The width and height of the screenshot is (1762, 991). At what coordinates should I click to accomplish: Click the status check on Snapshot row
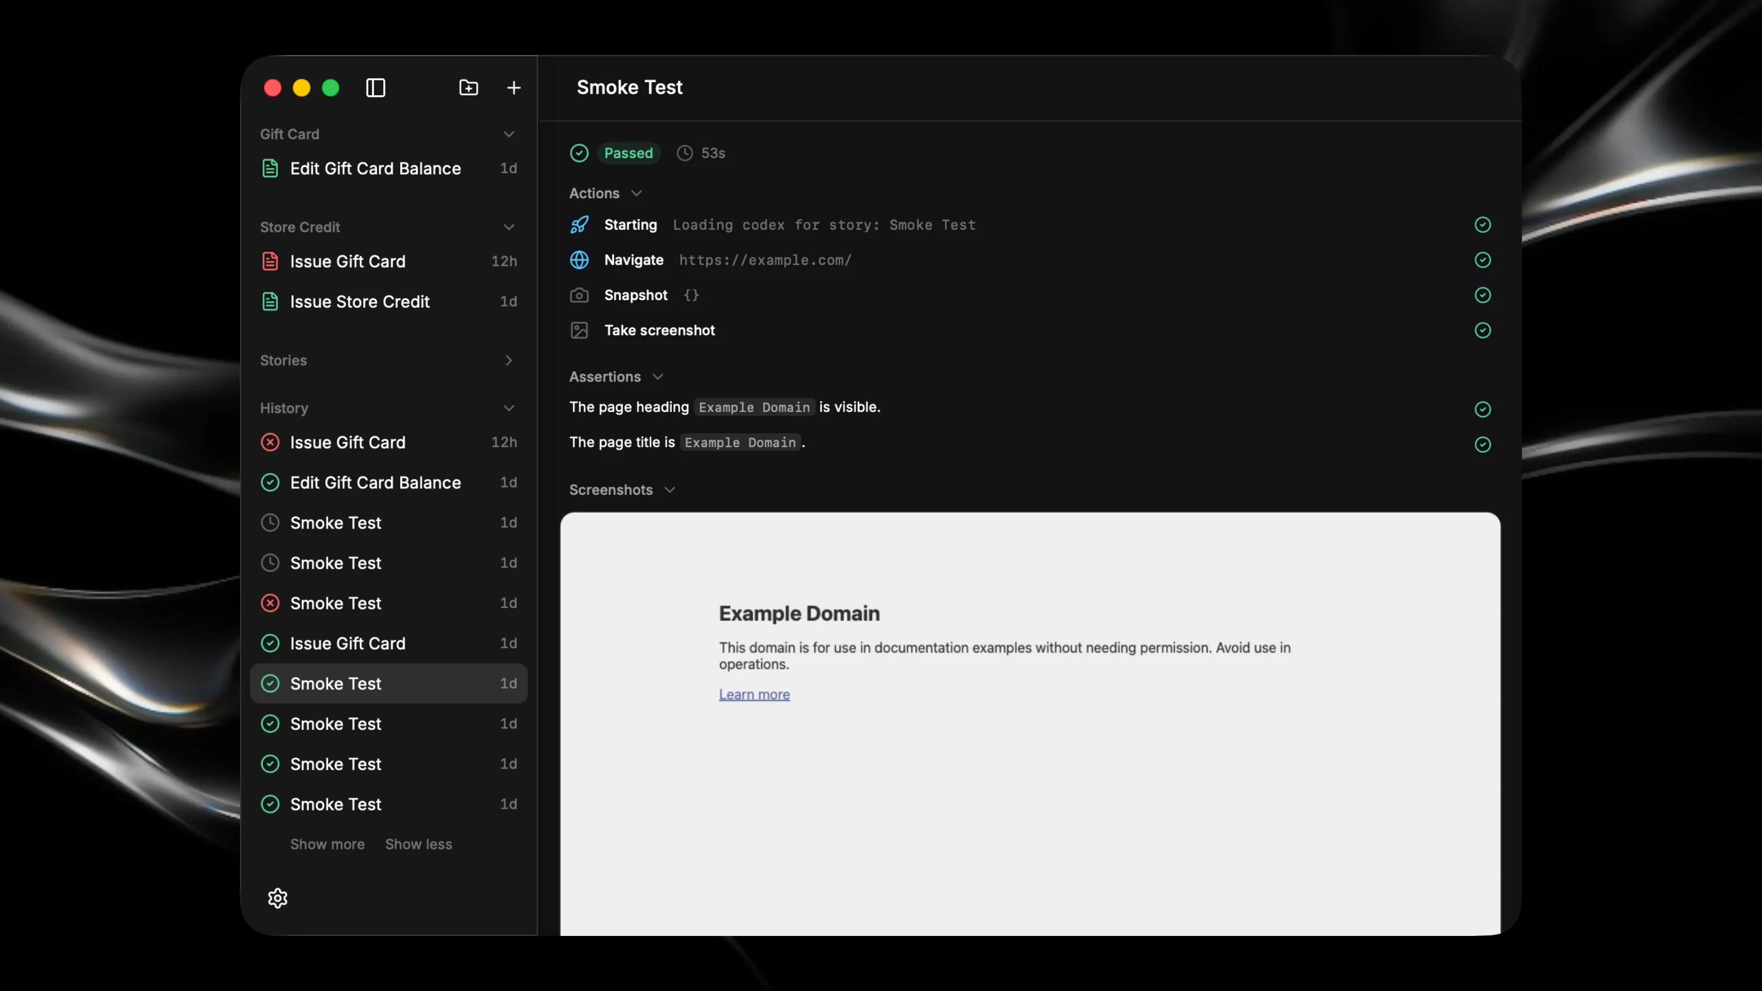[x=1482, y=296]
